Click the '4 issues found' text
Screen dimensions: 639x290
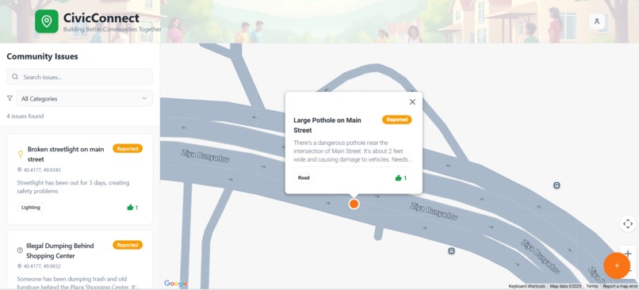(x=25, y=116)
